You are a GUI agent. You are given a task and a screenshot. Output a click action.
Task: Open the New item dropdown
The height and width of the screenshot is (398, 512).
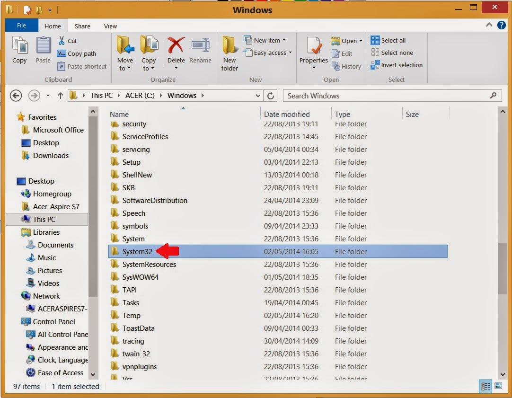[265, 40]
